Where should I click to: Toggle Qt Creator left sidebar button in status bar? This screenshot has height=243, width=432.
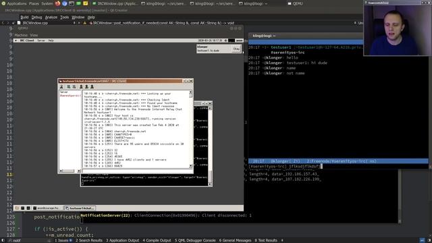(x=3, y=240)
